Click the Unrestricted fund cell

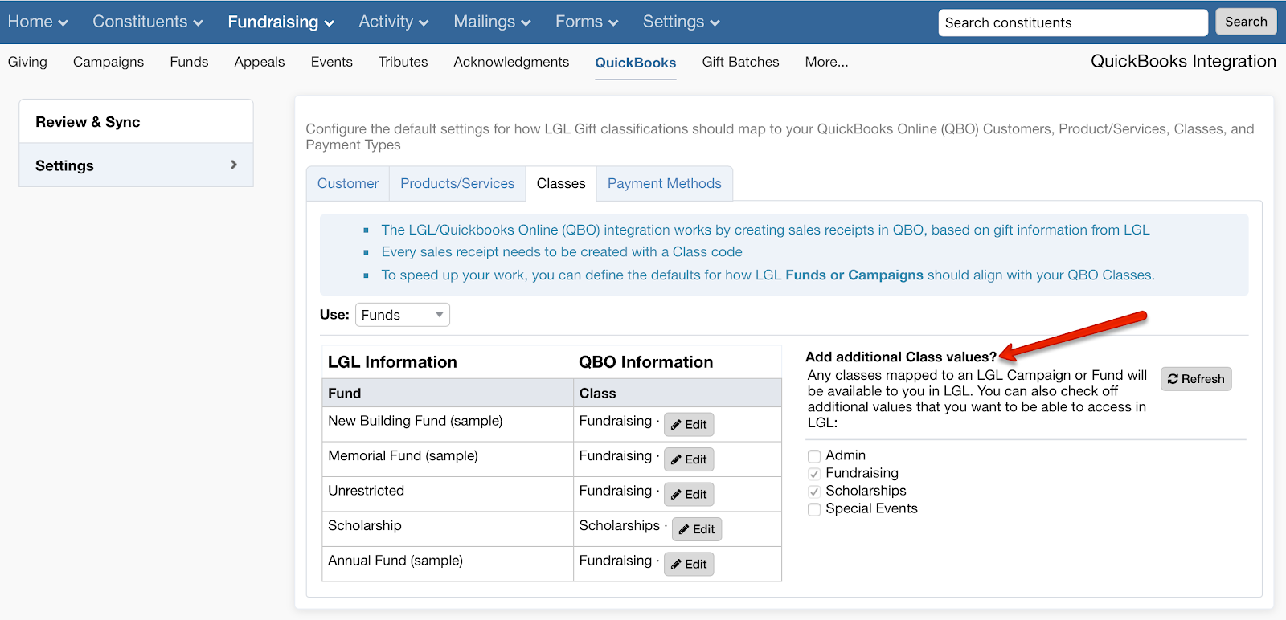coord(448,494)
